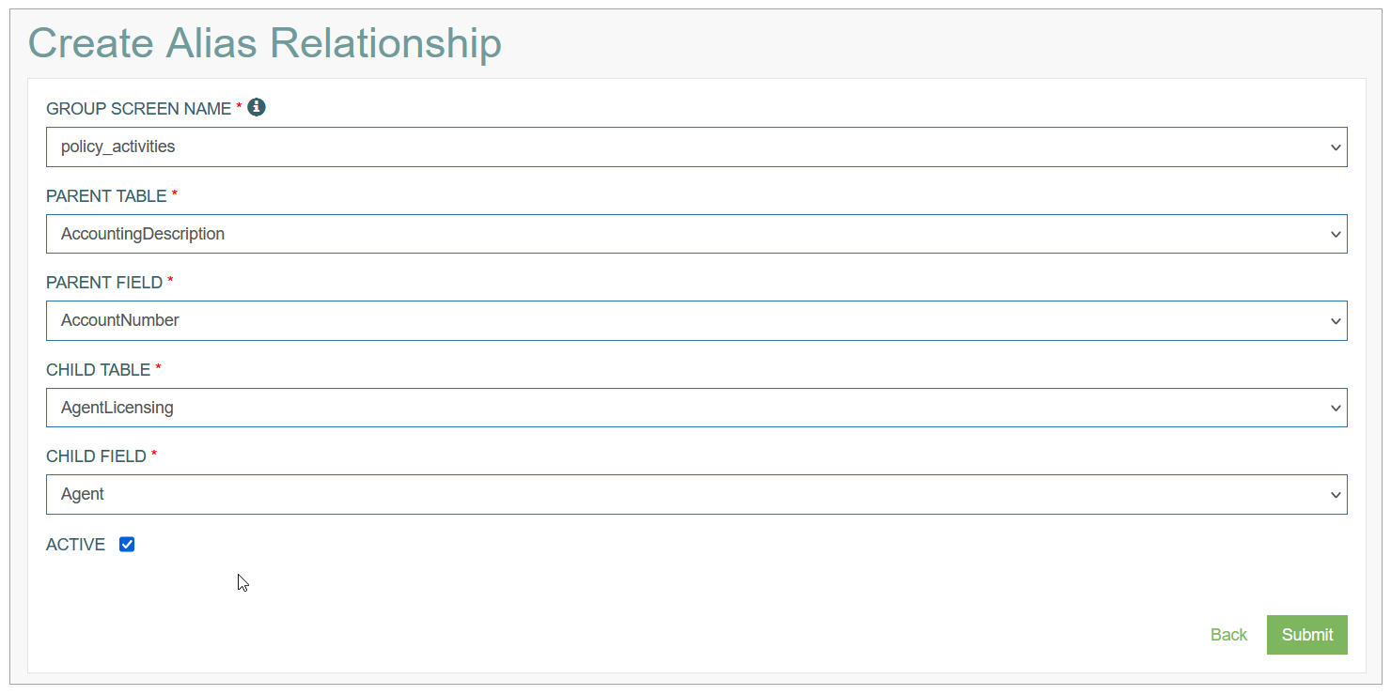The image size is (1391, 695).
Task: Open the Agent child field dropdown
Action: point(696,494)
